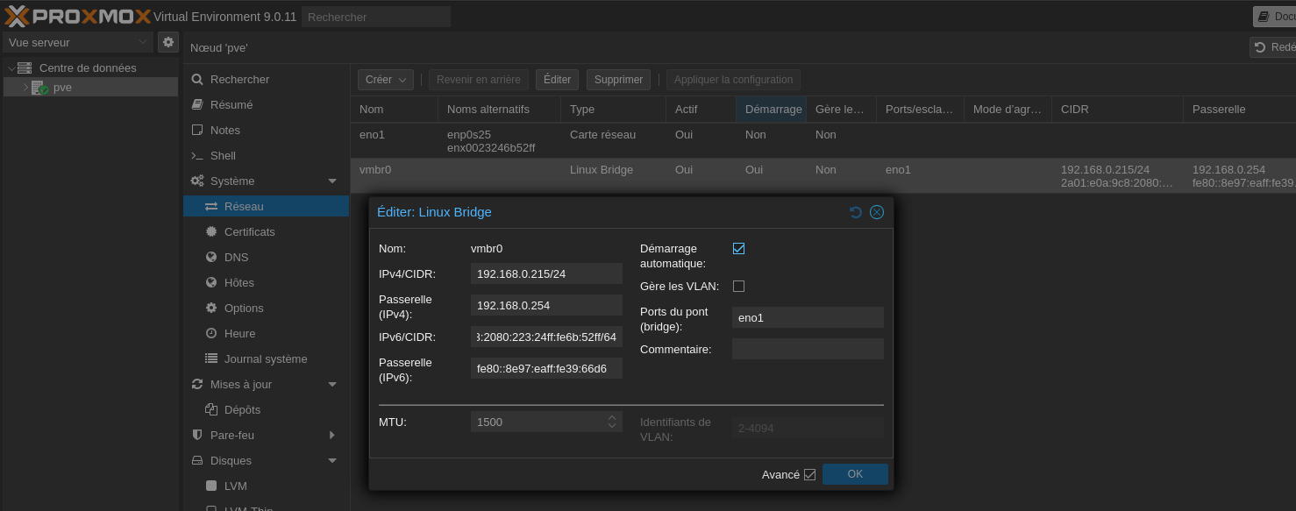The width and height of the screenshot is (1296, 511).
Task: Open the Certificats section
Action: point(249,231)
